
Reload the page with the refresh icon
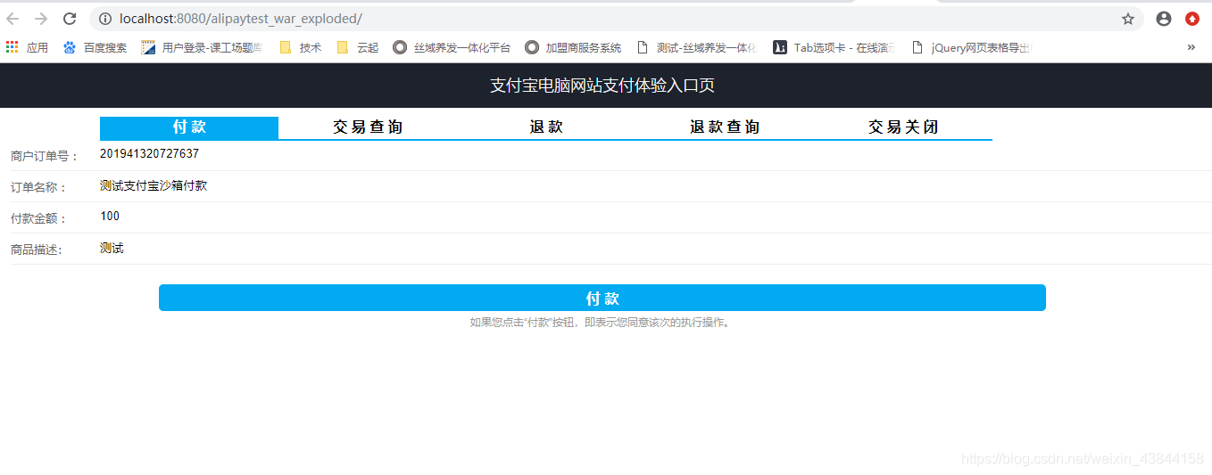(x=70, y=19)
